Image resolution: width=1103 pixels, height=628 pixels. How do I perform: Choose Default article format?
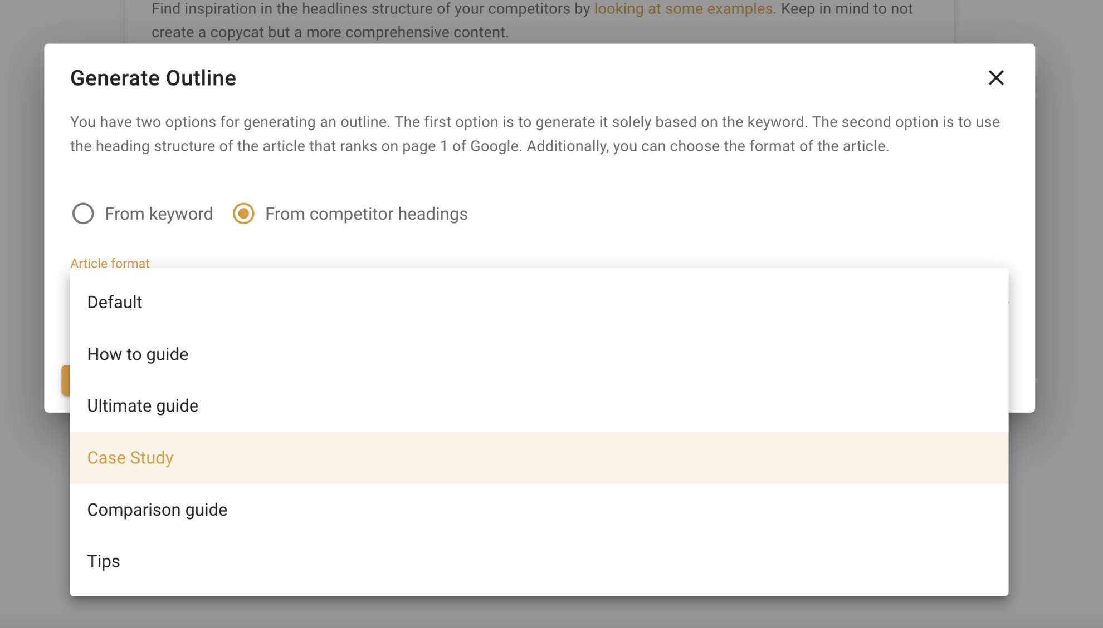(x=114, y=302)
